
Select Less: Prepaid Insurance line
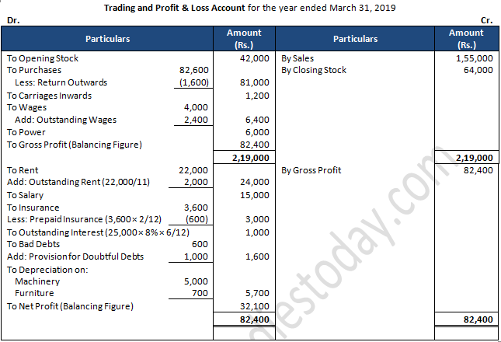coord(85,220)
